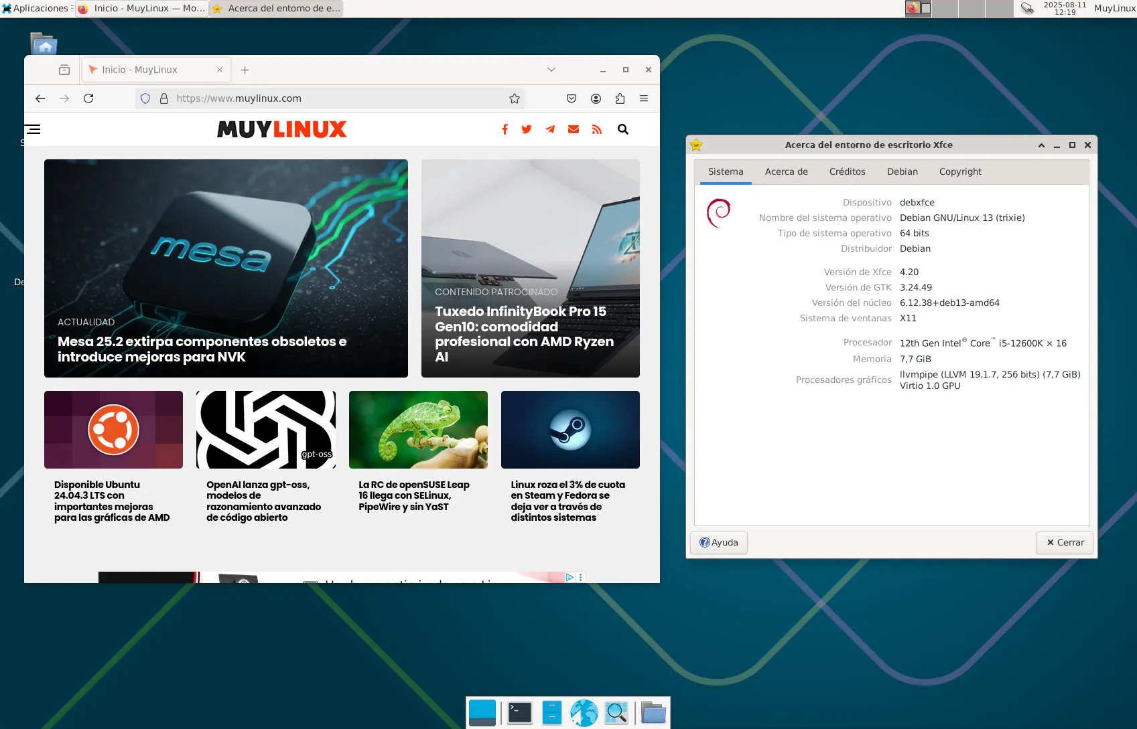Click the Ayuda button
This screenshot has width=1137, height=729.
pos(719,542)
